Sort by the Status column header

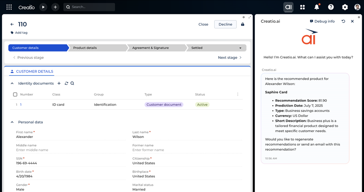coord(200,94)
